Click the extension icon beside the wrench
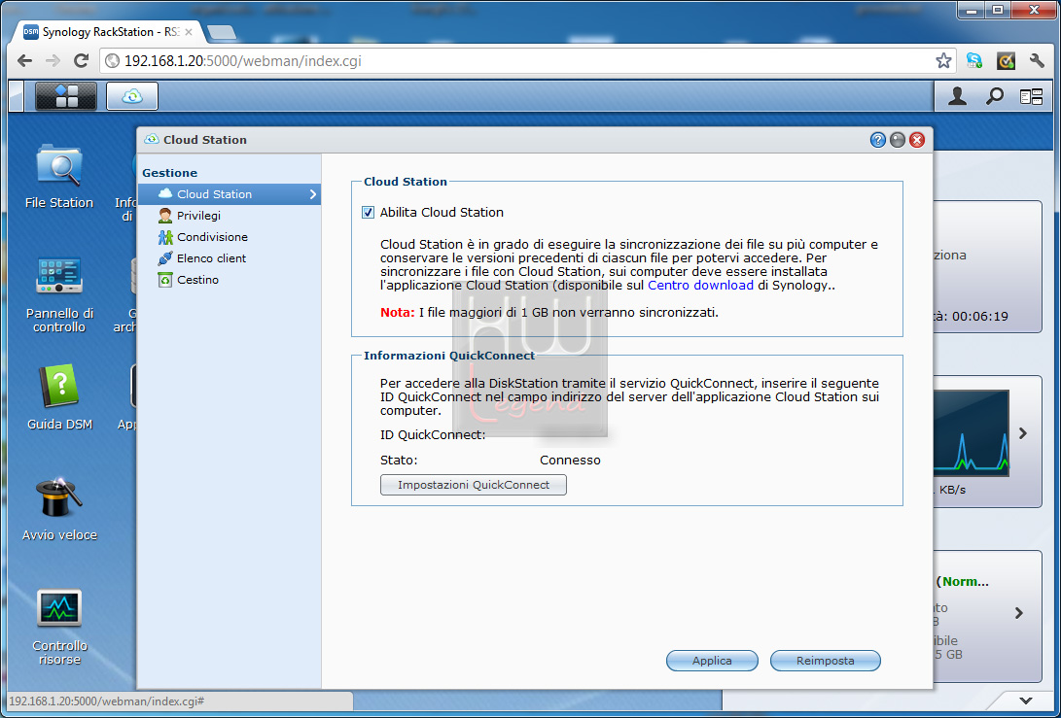The width and height of the screenshot is (1061, 718). pyautogui.click(x=1006, y=61)
